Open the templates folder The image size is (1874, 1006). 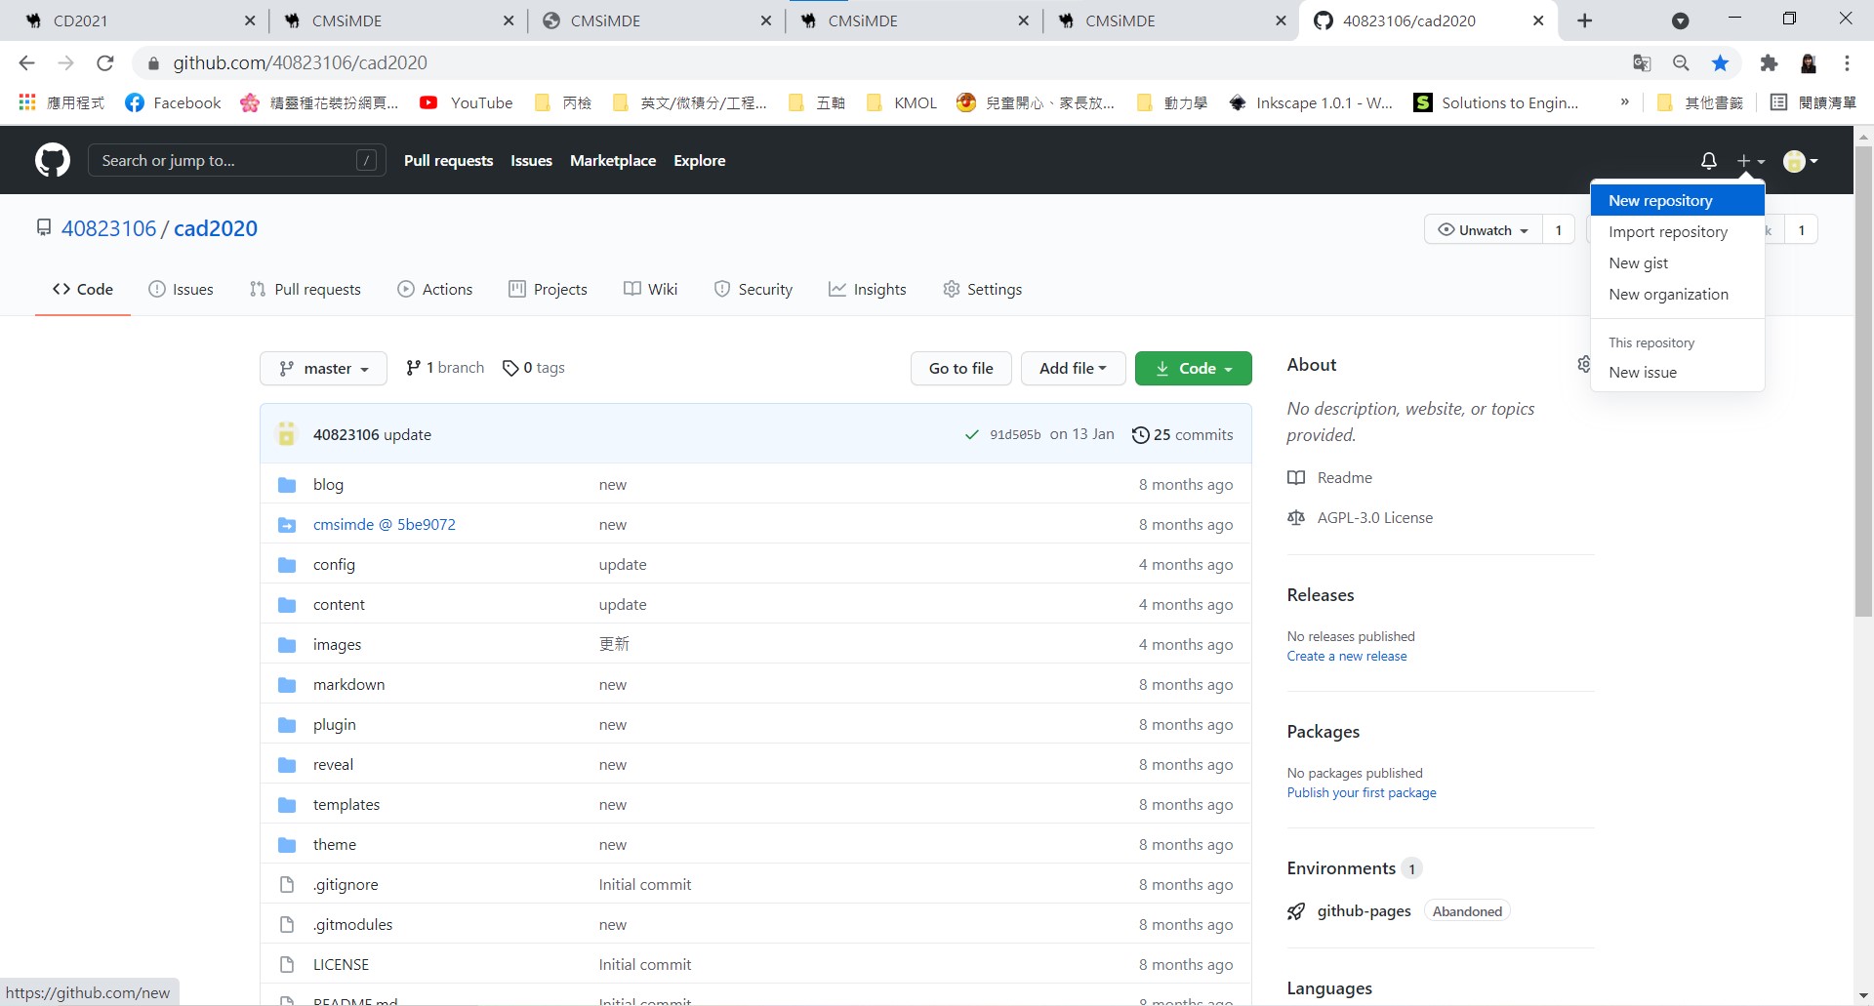[x=346, y=805]
